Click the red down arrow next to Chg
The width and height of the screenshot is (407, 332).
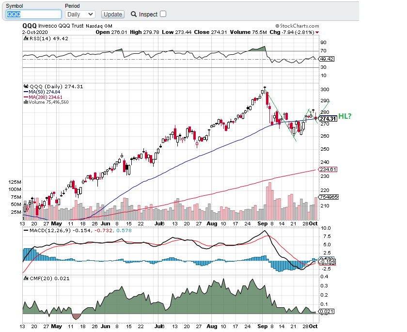[x=317, y=32]
